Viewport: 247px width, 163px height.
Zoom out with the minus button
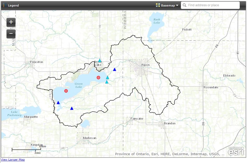(x=11, y=33)
